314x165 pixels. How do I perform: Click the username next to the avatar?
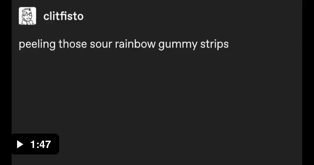[63, 16]
